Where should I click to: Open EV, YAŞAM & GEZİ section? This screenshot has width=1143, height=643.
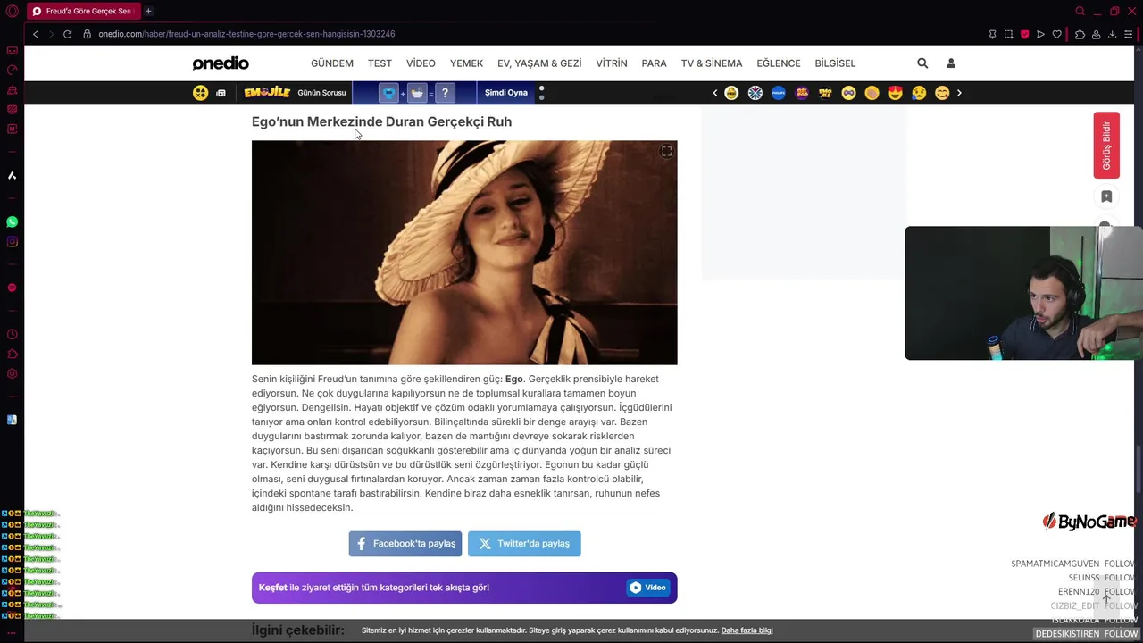pos(539,63)
